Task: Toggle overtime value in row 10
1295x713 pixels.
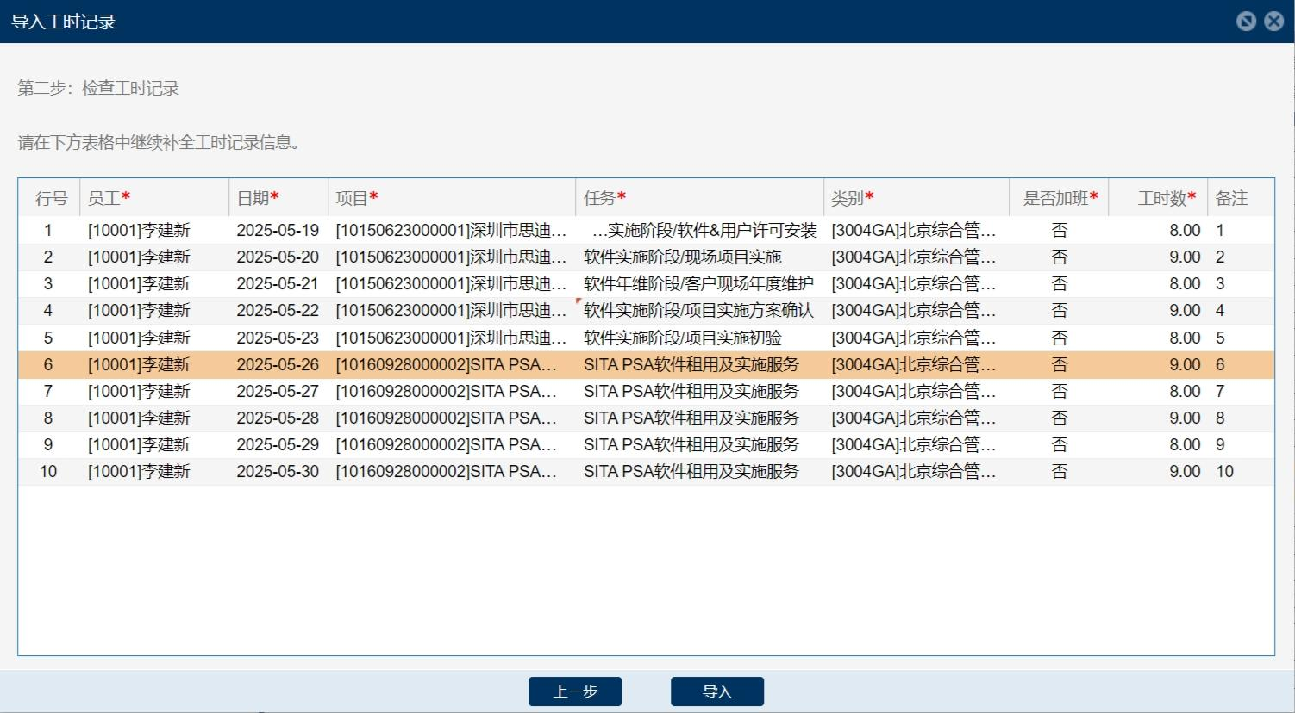Action: (x=1059, y=472)
